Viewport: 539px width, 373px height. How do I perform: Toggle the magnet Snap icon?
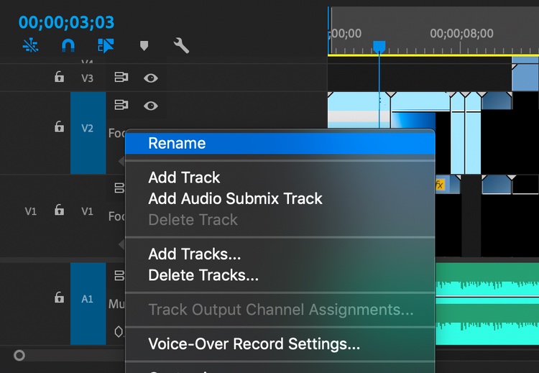pyautogui.click(x=68, y=46)
